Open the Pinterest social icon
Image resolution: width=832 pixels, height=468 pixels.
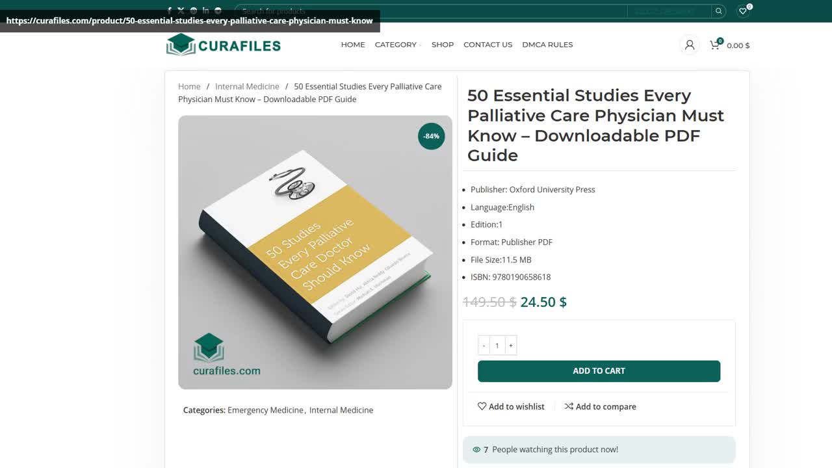pos(193,10)
